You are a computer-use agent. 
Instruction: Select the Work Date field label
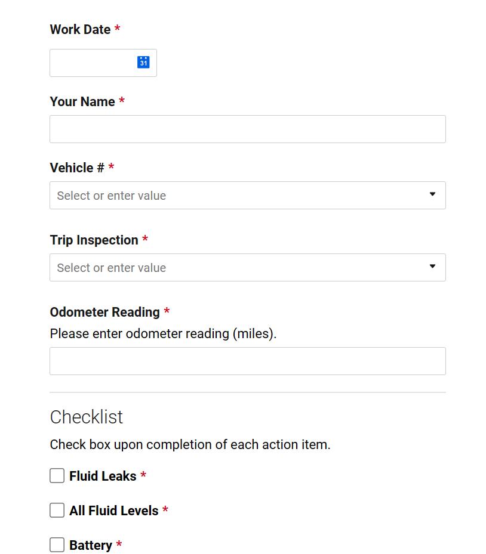point(80,29)
